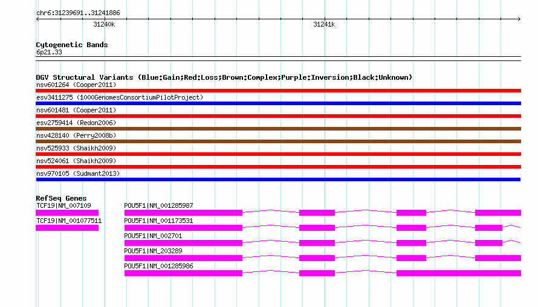Image resolution: width=538 pixels, height=307 pixels.
Task: Click the POU5F1|NM_001285987 transcript label
Action: [x=158, y=205]
